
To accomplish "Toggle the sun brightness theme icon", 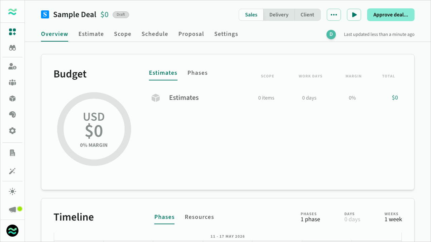I will pyautogui.click(x=12, y=191).
